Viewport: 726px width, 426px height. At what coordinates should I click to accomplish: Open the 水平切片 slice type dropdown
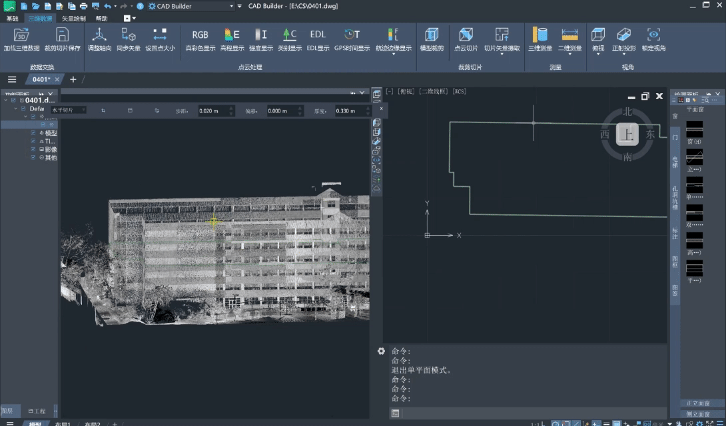point(69,110)
